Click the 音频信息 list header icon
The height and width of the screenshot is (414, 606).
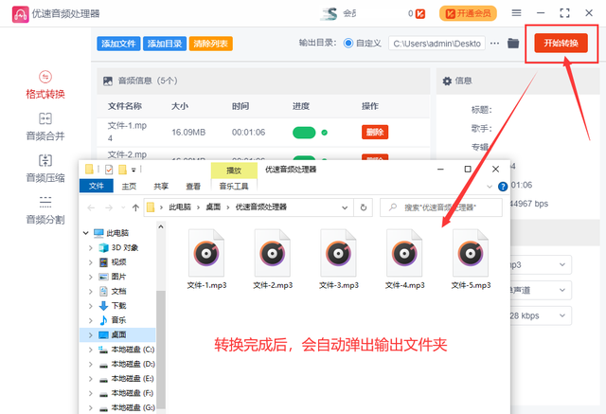pos(107,81)
